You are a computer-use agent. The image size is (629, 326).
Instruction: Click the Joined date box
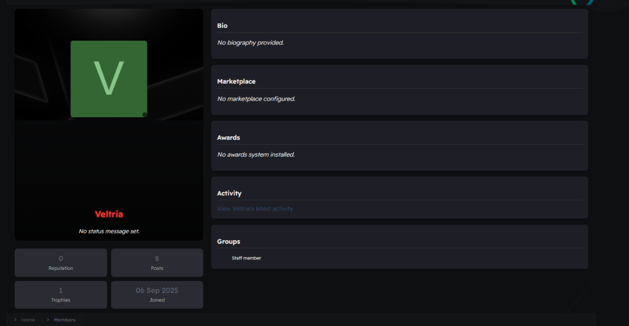click(157, 295)
